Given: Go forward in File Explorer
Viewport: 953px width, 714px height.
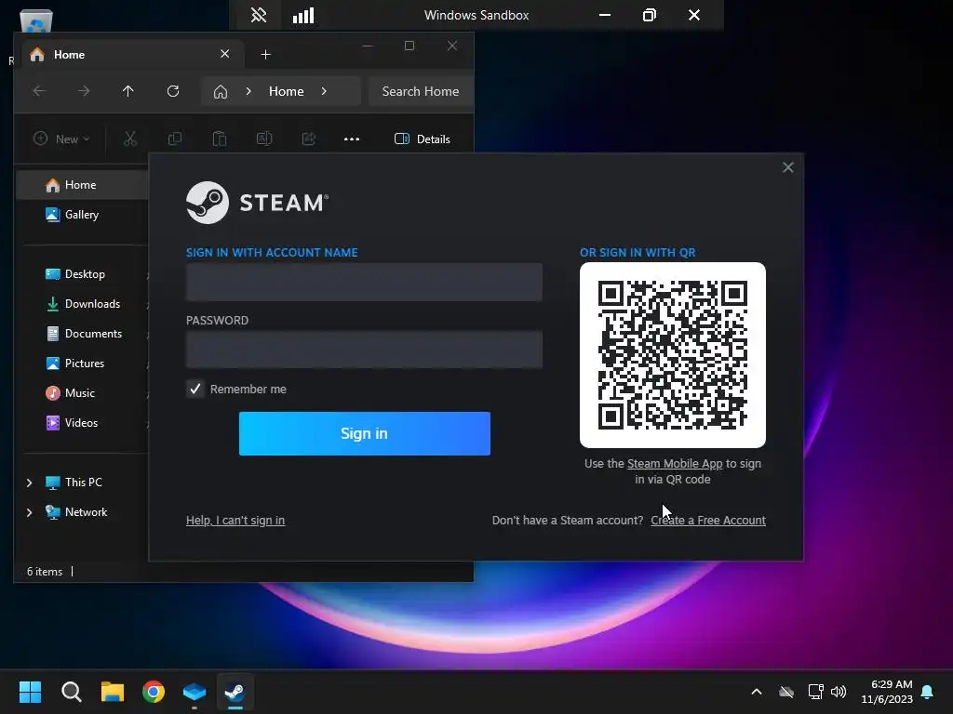Looking at the screenshot, I should pos(84,91).
